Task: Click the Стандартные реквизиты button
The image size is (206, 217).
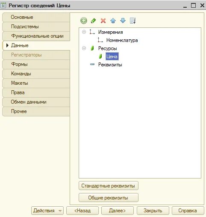Action: (109, 186)
